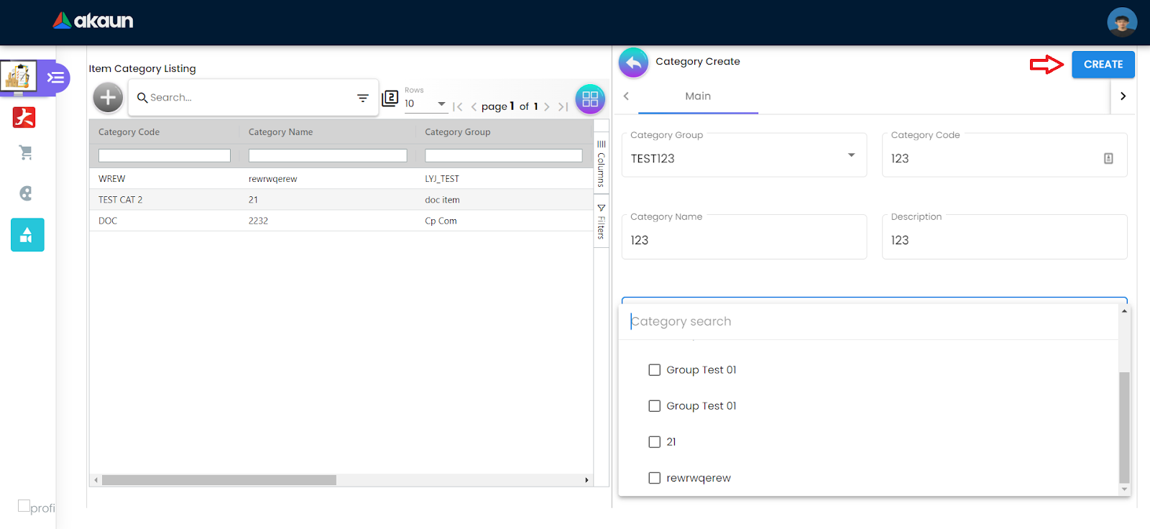Click the purple sidebar menu toggle icon
1150x529 pixels.
coord(55,78)
